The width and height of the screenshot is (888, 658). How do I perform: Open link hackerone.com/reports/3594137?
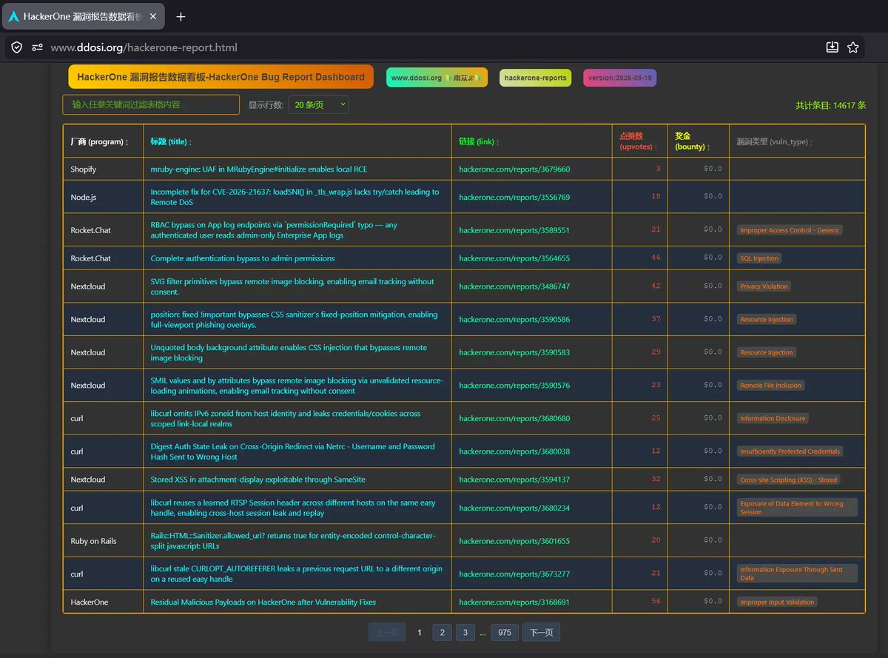coord(514,480)
